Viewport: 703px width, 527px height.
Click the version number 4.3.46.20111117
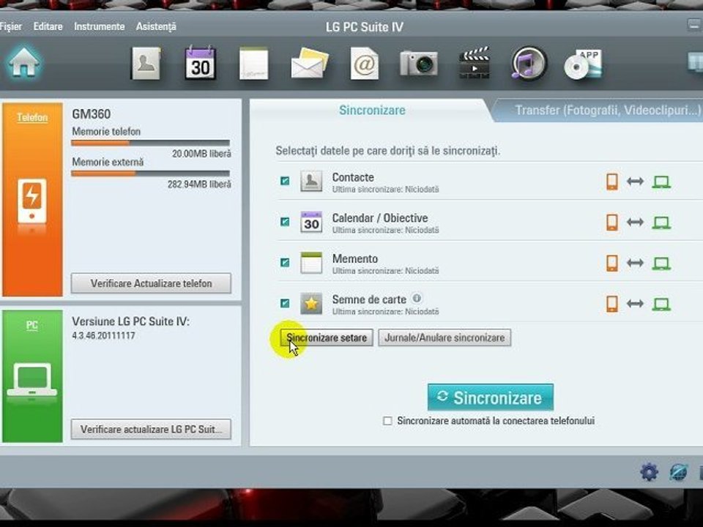[x=103, y=335]
